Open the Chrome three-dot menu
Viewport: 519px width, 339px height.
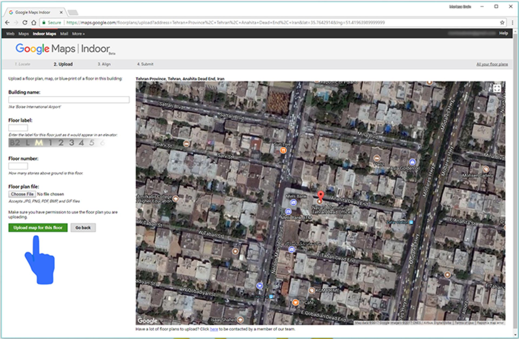coord(512,22)
